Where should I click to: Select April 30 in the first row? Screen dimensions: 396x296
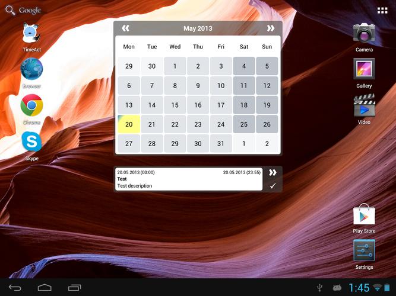[152, 66]
